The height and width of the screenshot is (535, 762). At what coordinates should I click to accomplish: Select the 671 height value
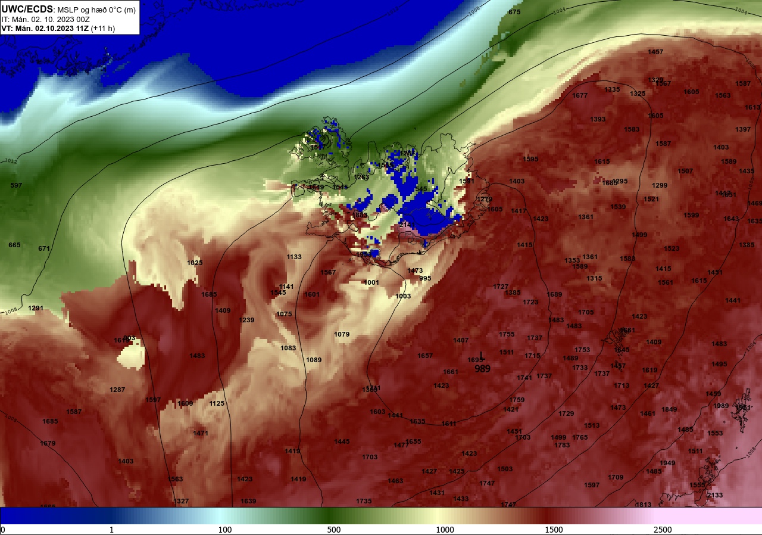(x=44, y=248)
